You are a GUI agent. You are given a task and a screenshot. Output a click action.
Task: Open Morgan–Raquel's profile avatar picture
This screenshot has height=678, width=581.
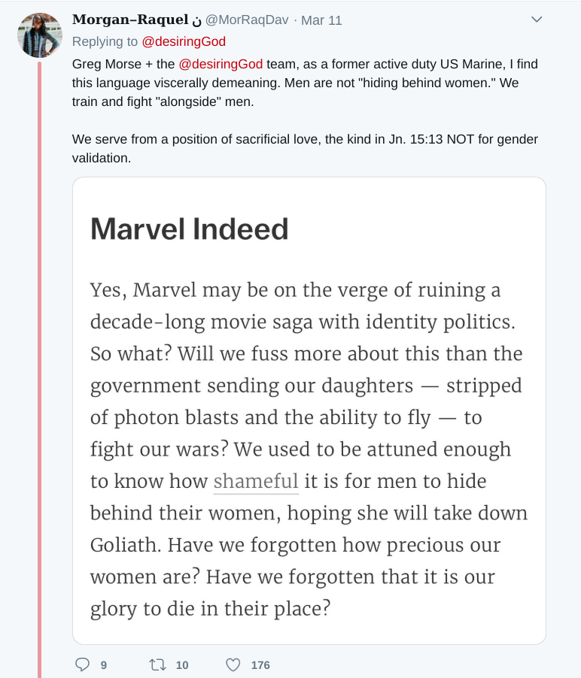click(x=39, y=35)
